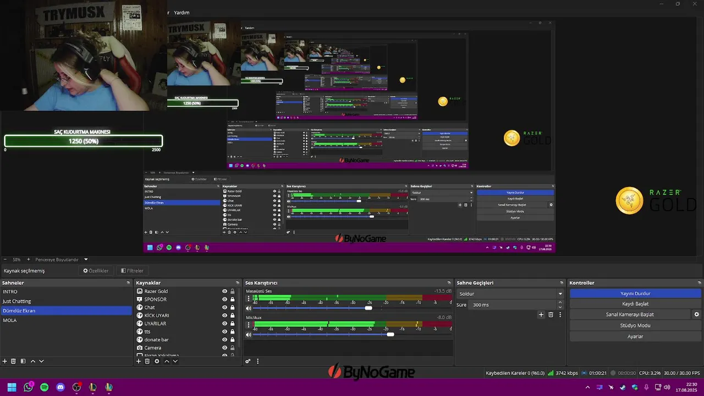Hide the SPONSOR source
Viewport: 704px width, 396px height.
point(224,299)
